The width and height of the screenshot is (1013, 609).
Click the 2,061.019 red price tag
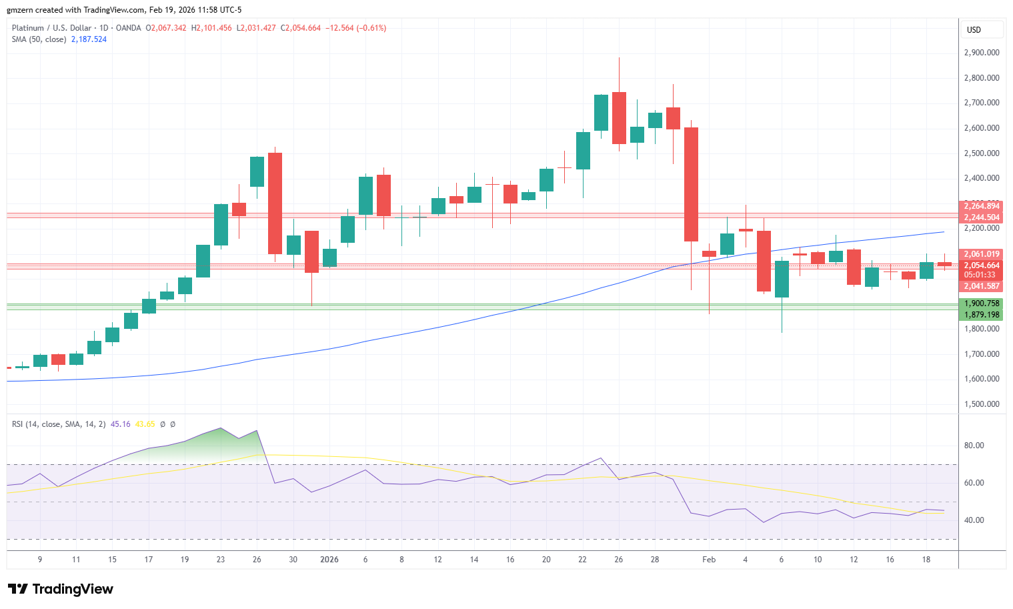(x=981, y=254)
